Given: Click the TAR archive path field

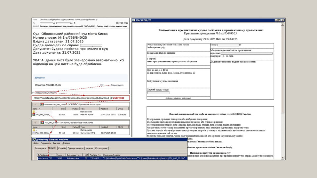Looking at the screenshot, I should [x=85, y=123].
